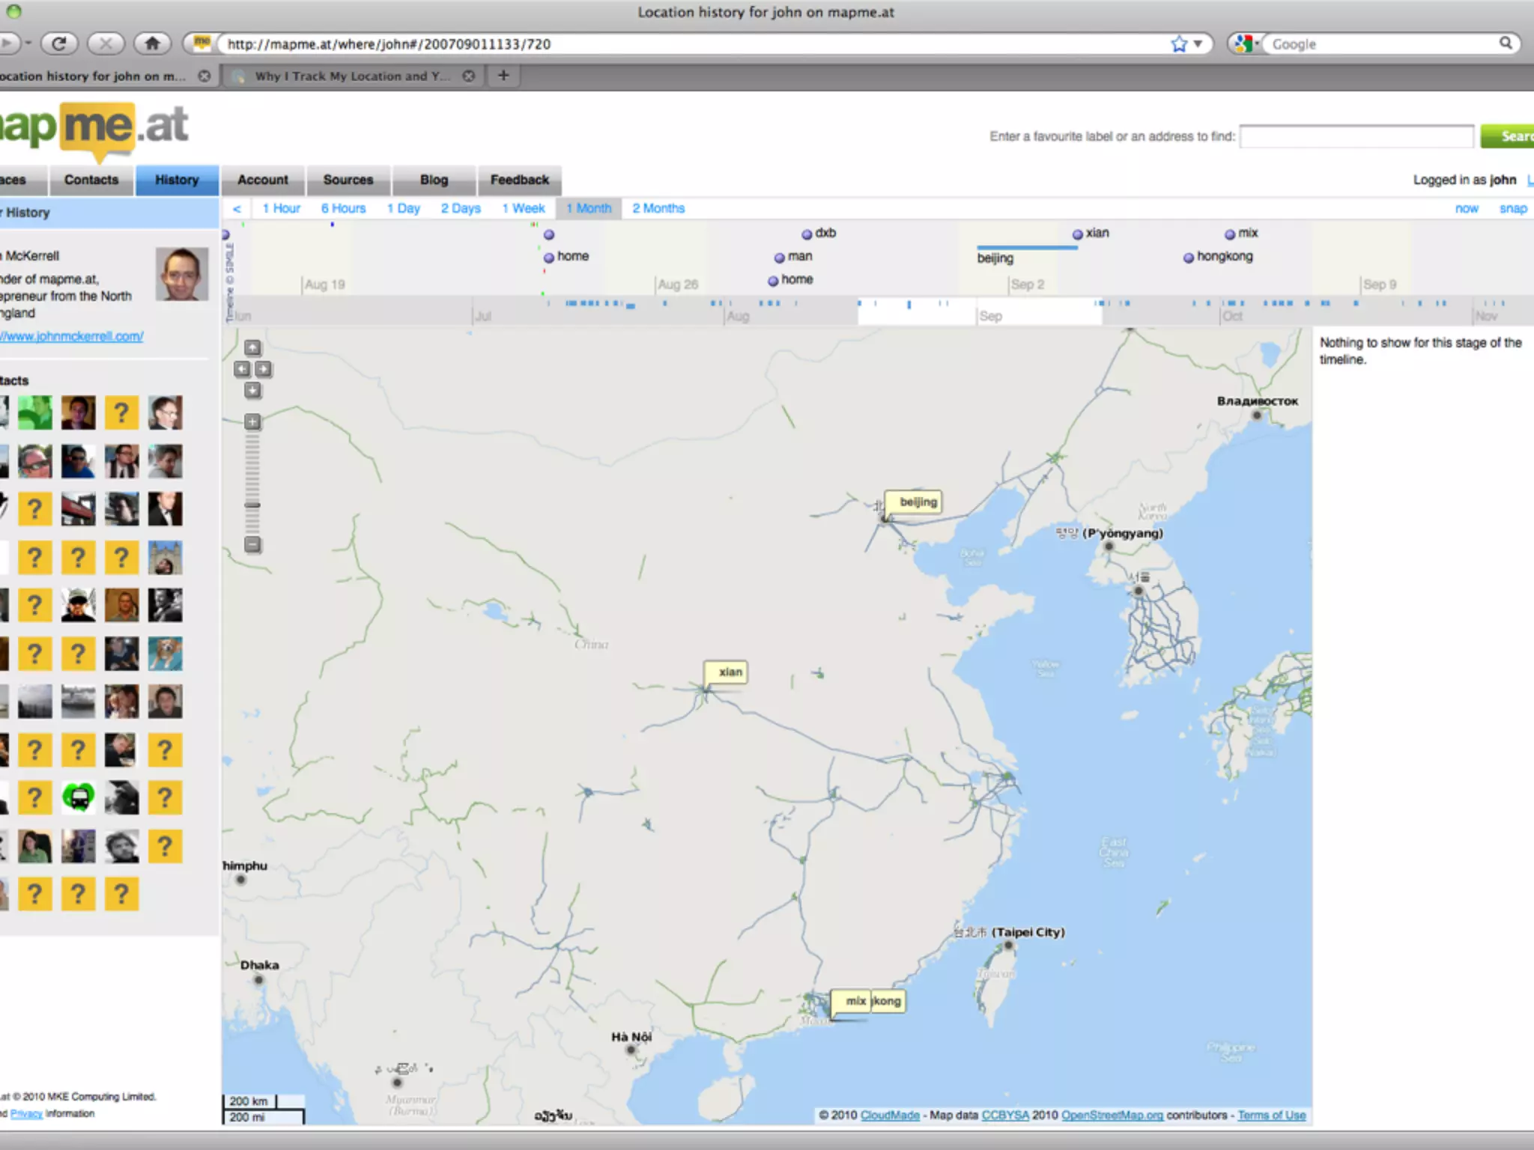Open the green bus avatar contact
The height and width of the screenshot is (1150, 1534).
79,798
